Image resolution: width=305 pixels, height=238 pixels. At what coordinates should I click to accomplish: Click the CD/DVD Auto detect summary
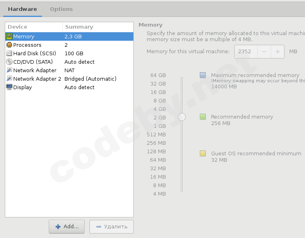click(x=79, y=62)
